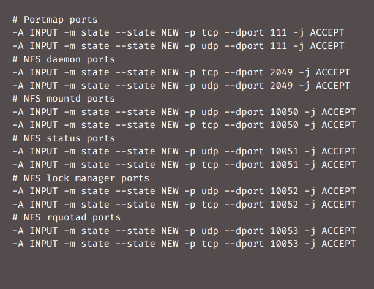Click the '# NFS status ports' comment
This screenshot has width=374, height=289.
(x=64, y=138)
